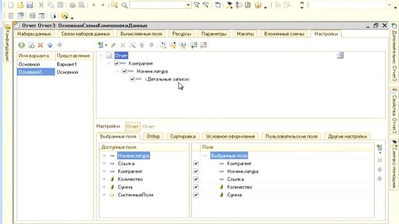Viewport: 399px width, 224px height.
Task: Uncheck Сумма in selected fields list
Action: click(x=196, y=195)
